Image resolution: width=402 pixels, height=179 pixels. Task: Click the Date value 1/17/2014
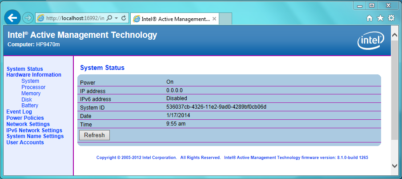click(x=178, y=115)
